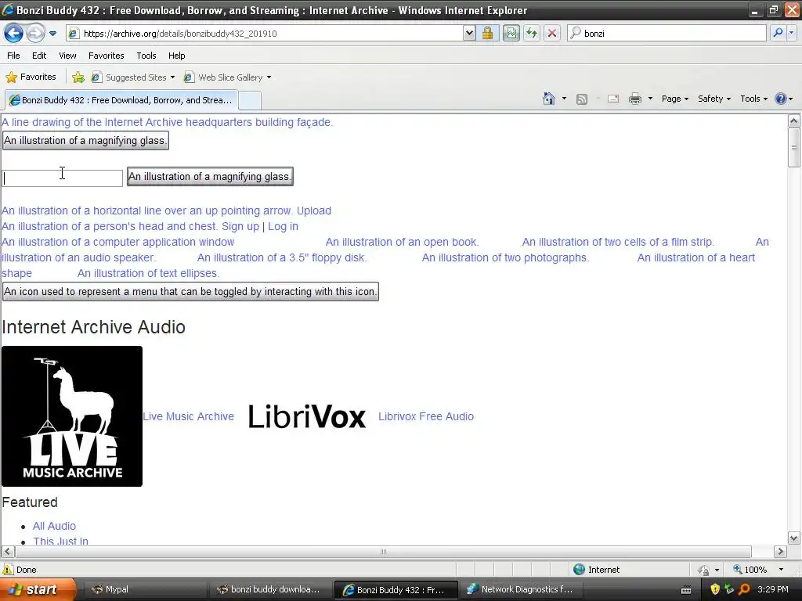Open the Help menu
This screenshot has width=802, height=601.
click(x=176, y=56)
